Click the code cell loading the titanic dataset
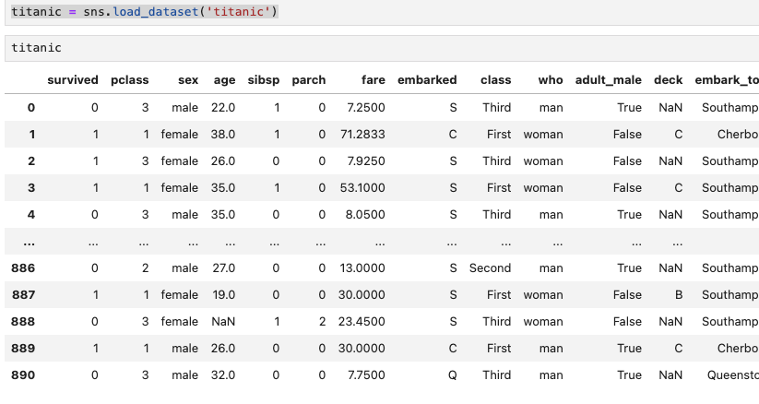 [x=382, y=12]
